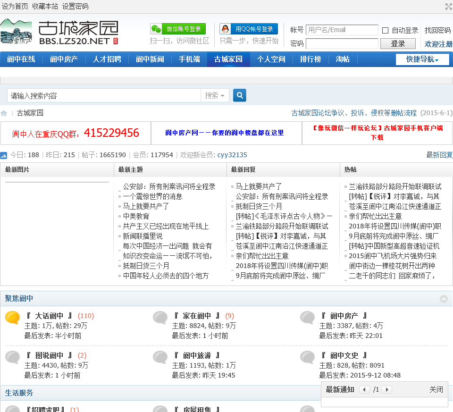Click the blue search magnifier button
This screenshot has height=412, width=453.
click(x=240, y=95)
